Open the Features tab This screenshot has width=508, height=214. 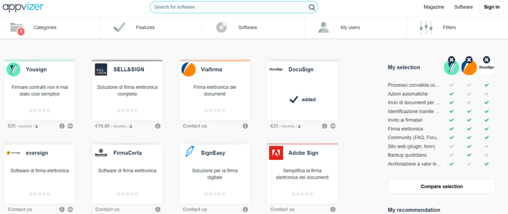tap(151, 27)
